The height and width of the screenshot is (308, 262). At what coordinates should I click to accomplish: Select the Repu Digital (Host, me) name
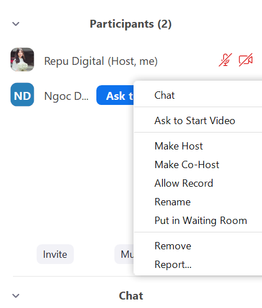(101, 61)
